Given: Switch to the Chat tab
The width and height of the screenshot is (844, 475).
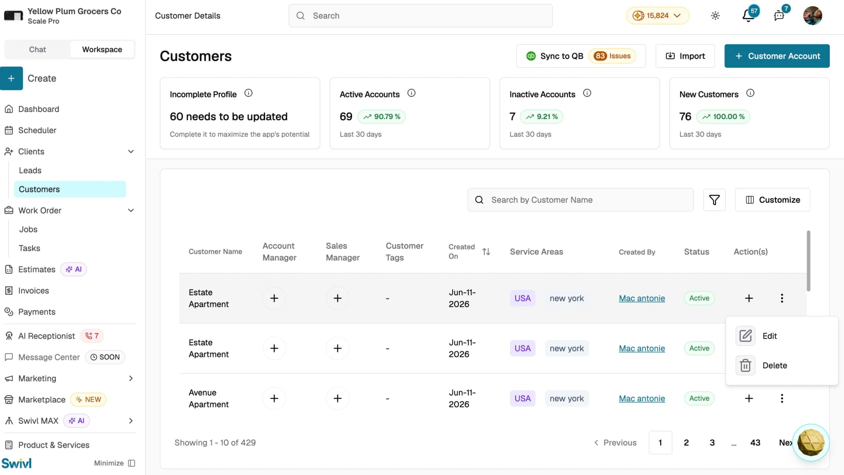Looking at the screenshot, I should pyautogui.click(x=37, y=50).
